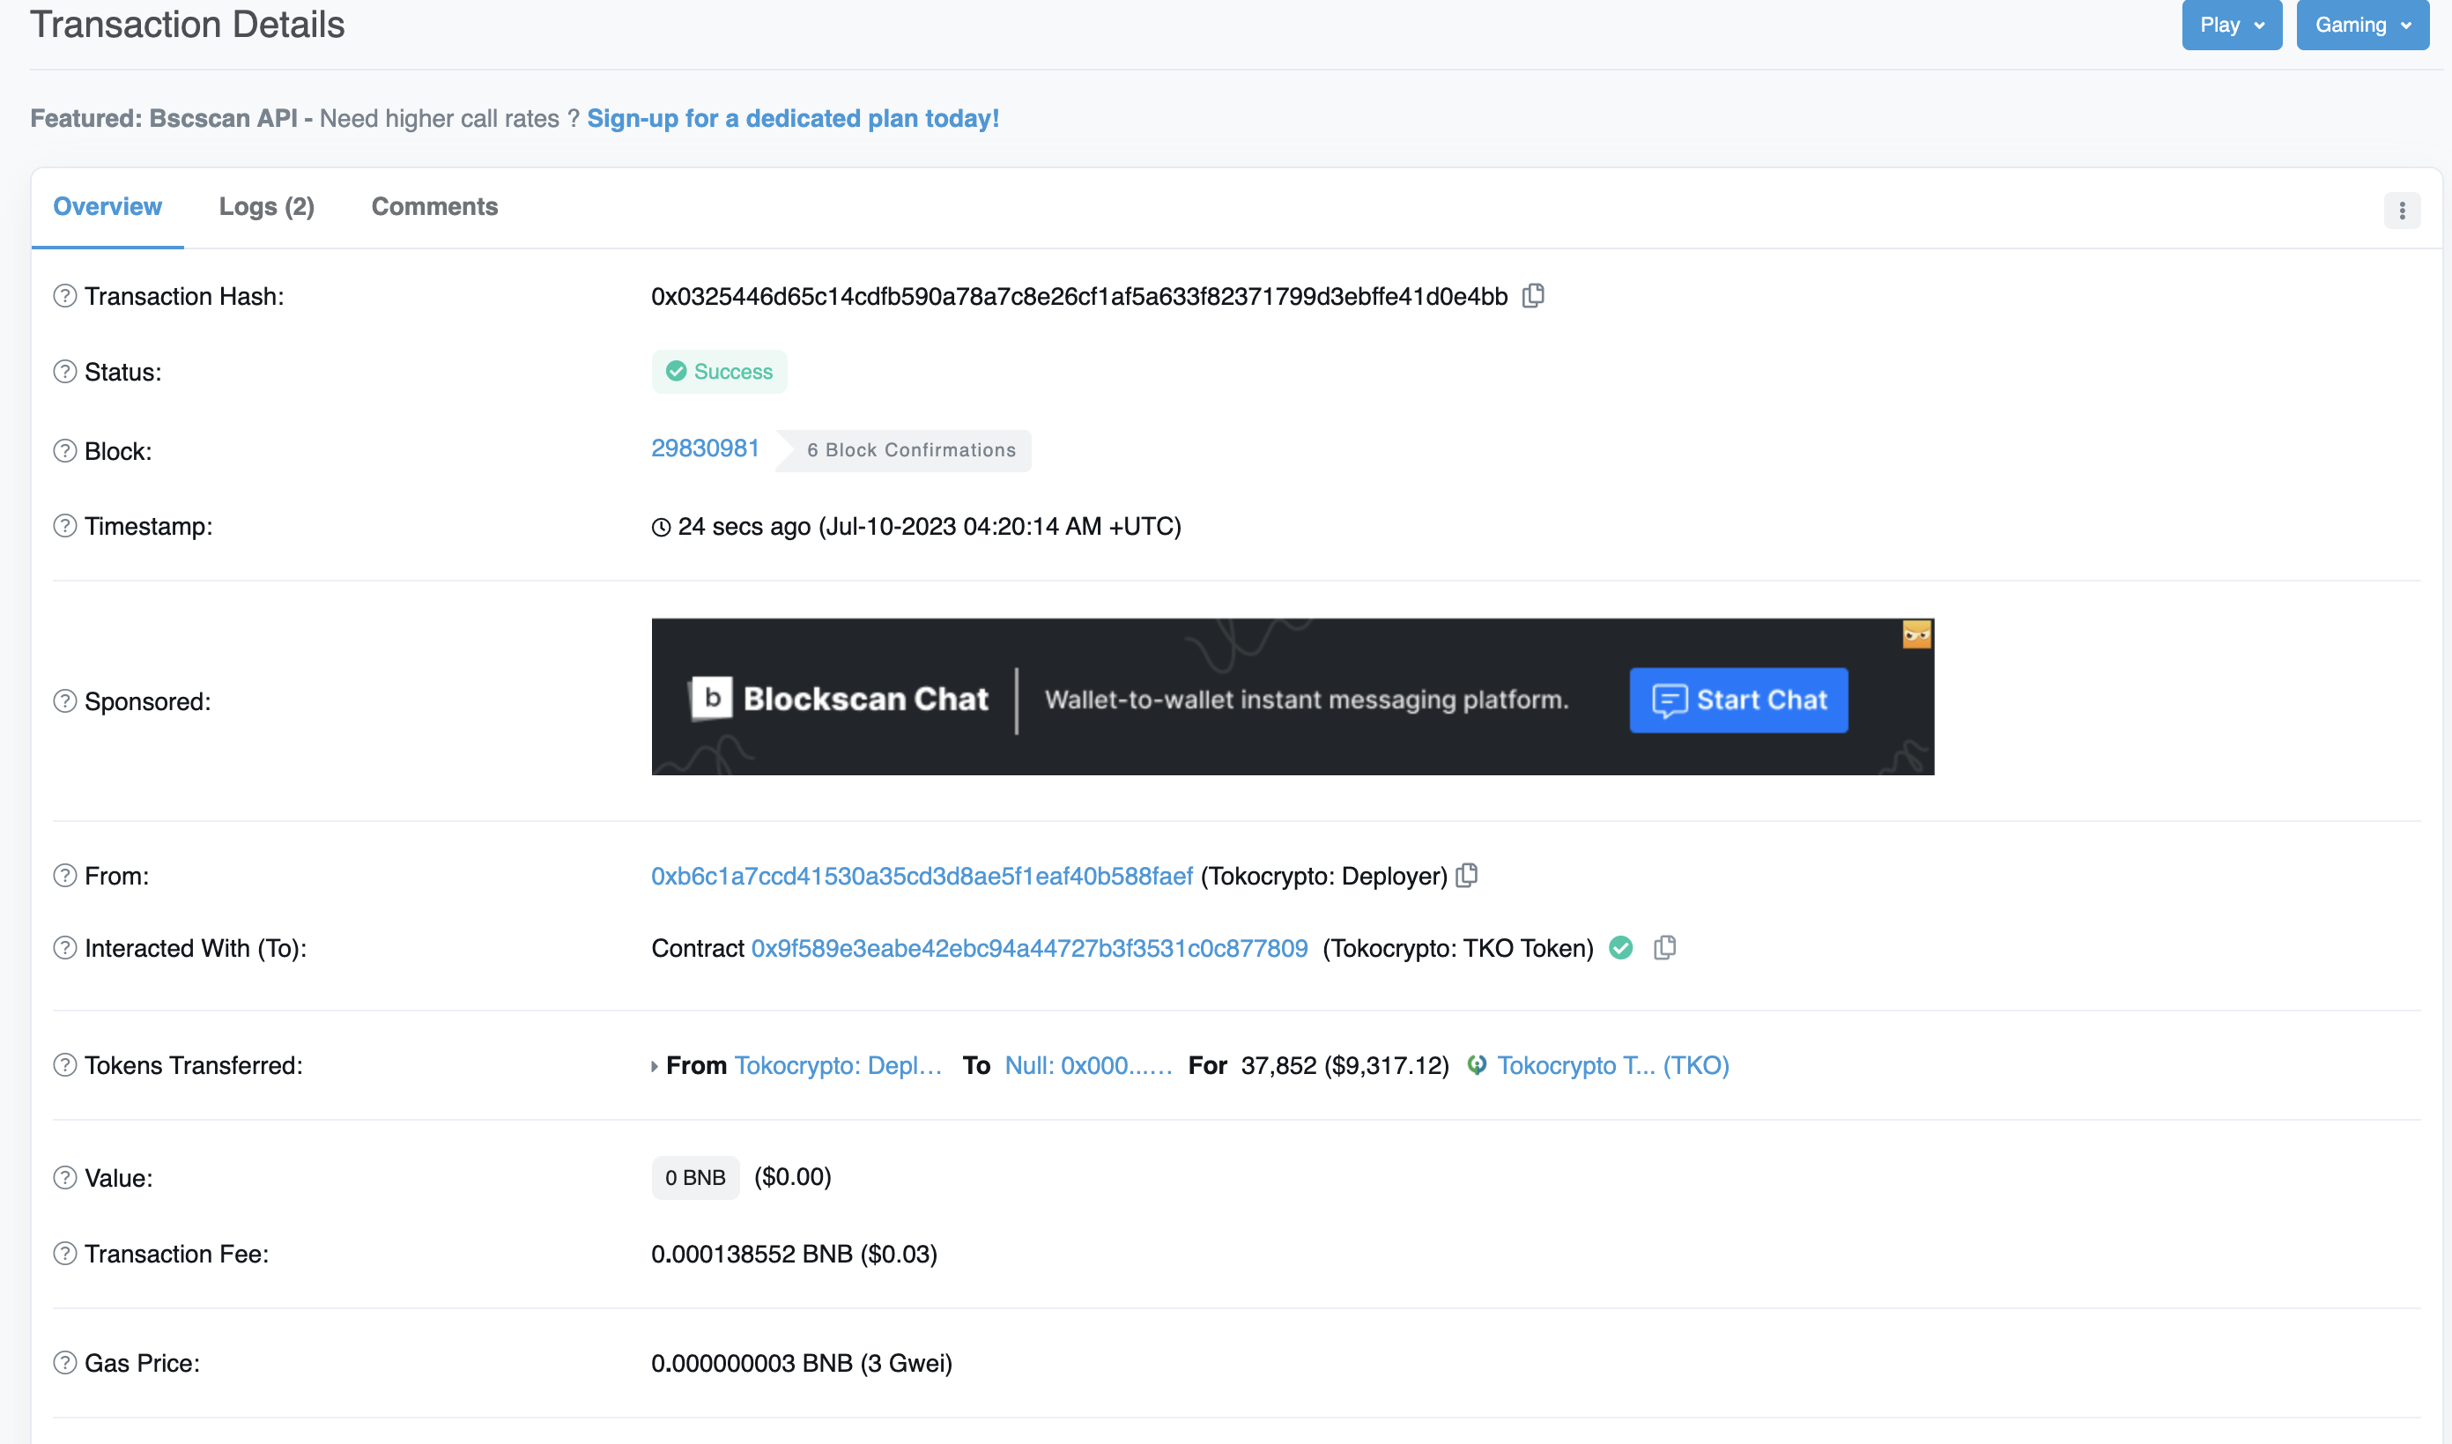Click the ad badge on sponsored banner
The height and width of the screenshot is (1444, 2452).
(1917, 635)
